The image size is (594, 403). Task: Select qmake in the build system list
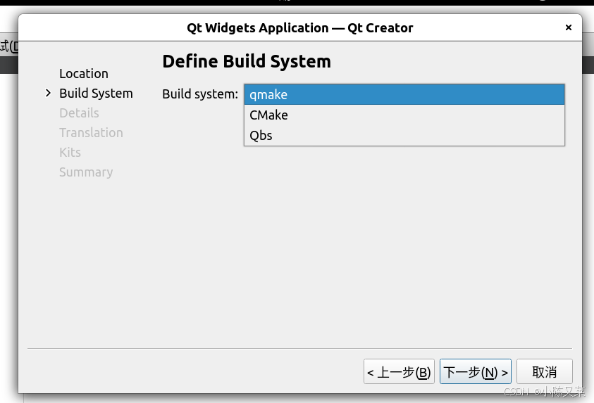(x=404, y=94)
